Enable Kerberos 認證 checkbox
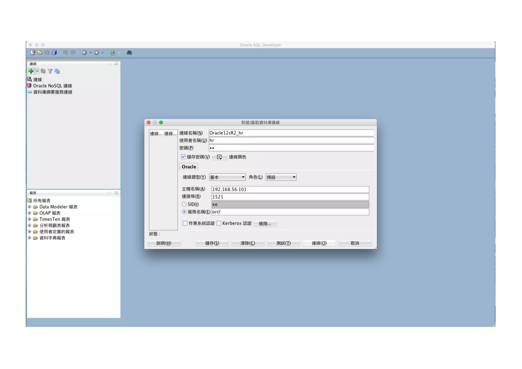The width and height of the screenshot is (522, 369). (219, 223)
